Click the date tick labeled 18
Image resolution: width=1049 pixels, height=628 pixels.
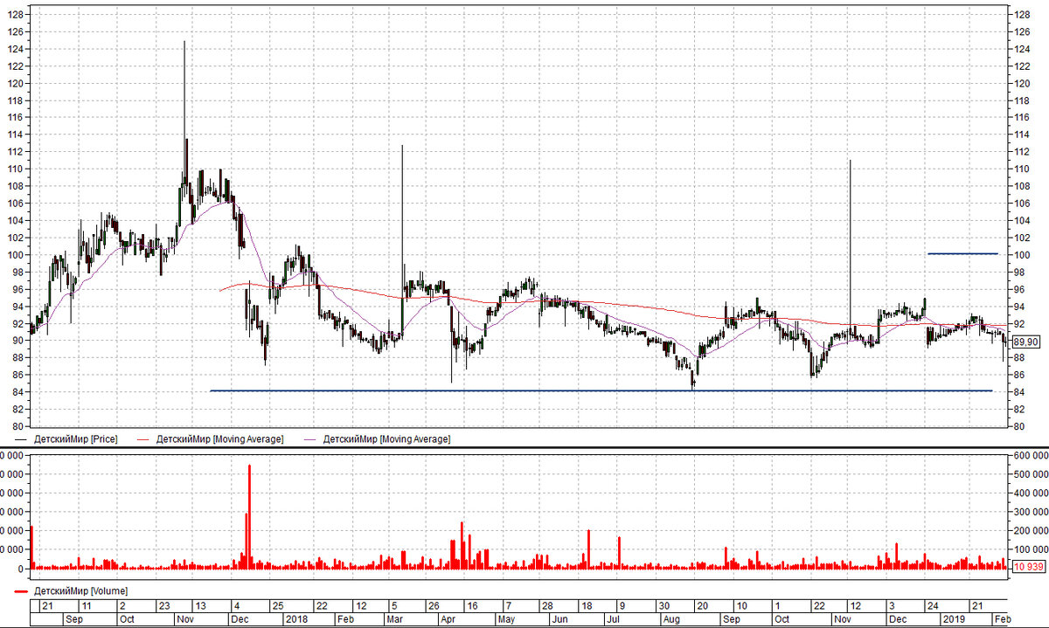click(x=587, y=605)
